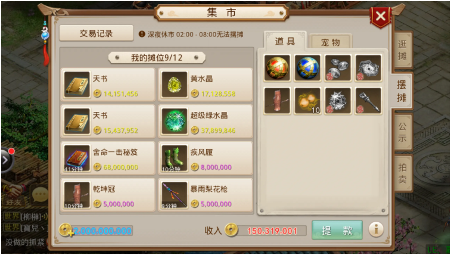Open the 公示 side tab
This screenshot has width=451, height=255.
402,132
